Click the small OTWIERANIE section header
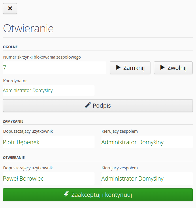 click(14, 158)
